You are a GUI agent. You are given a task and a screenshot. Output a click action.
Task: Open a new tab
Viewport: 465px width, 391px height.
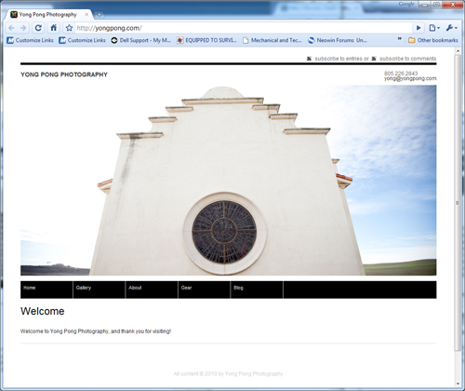(100, 14)
